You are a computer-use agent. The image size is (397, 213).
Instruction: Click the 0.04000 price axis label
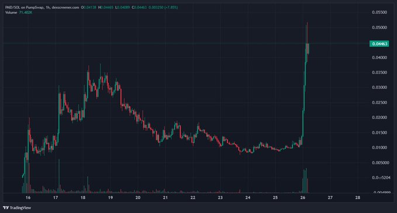pyautogui.click(x=379, y=57)
